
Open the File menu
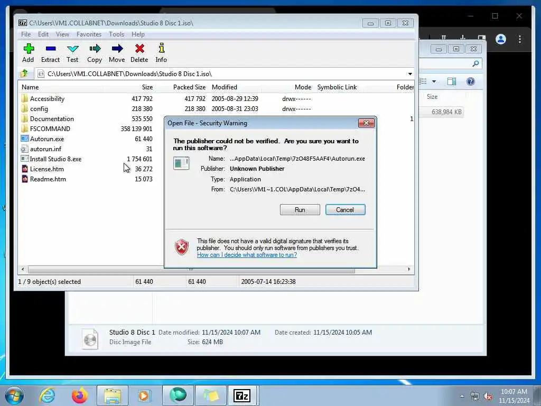point(26,34)
